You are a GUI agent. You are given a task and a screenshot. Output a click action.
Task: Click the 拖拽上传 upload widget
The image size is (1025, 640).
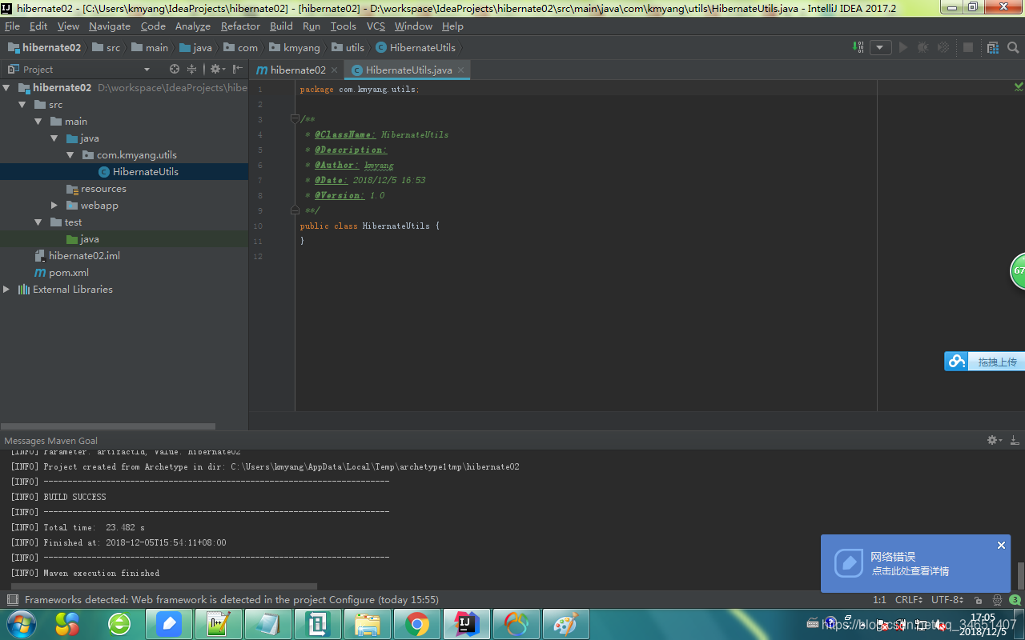click(984, 362)
